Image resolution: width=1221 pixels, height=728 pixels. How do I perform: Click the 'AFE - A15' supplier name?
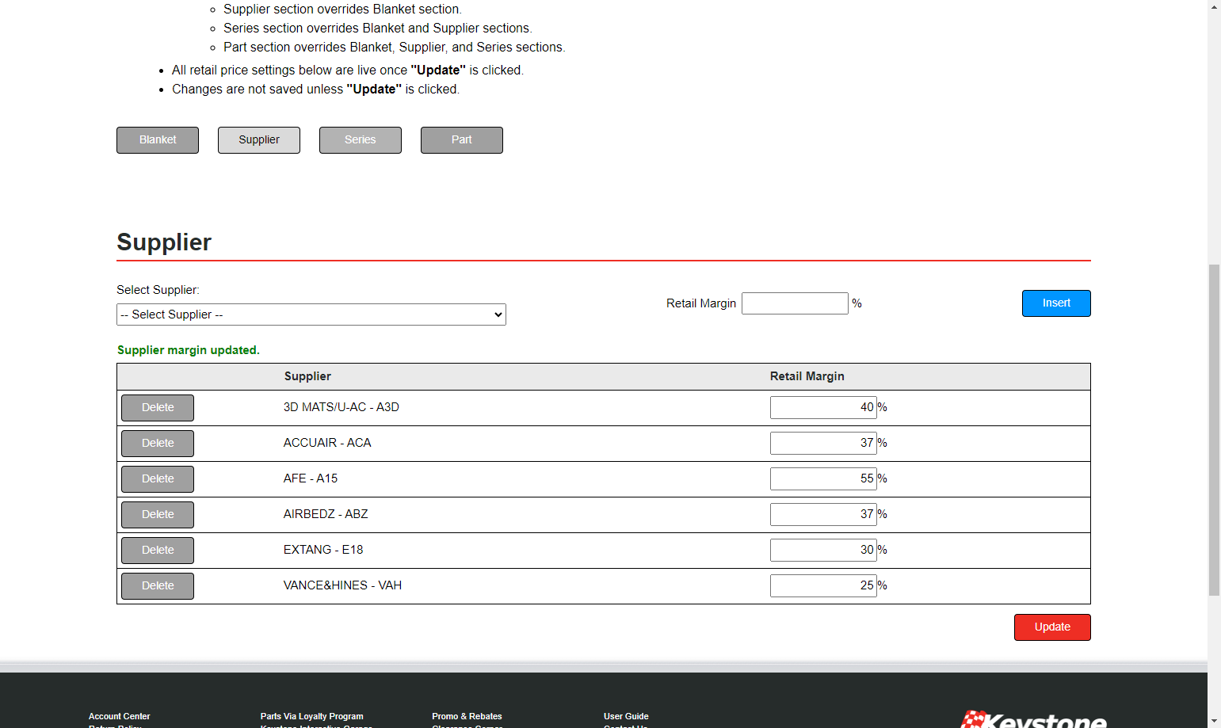[311, 478]
